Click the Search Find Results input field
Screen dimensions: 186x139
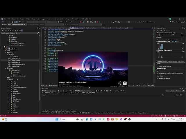click(174, 91)
